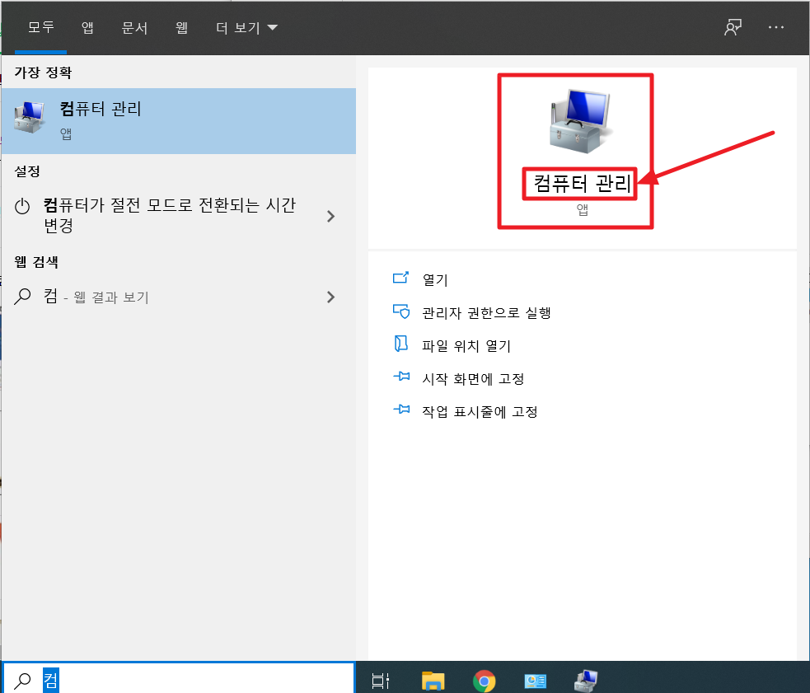Click the magnifier icon in the search box
The height and width of the screenshot is (693, 810).
(x=22, y=681)
